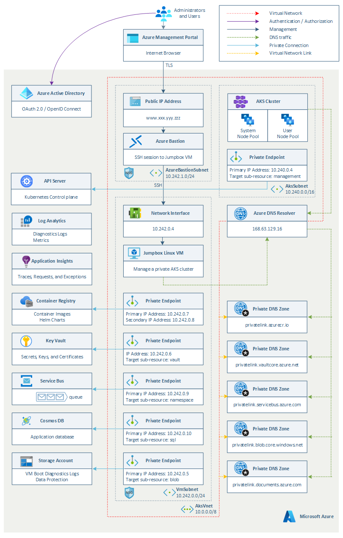Click 'Target sub-resource: blob' text
Screen dimensions: 343x538
(x=152, y=480)
